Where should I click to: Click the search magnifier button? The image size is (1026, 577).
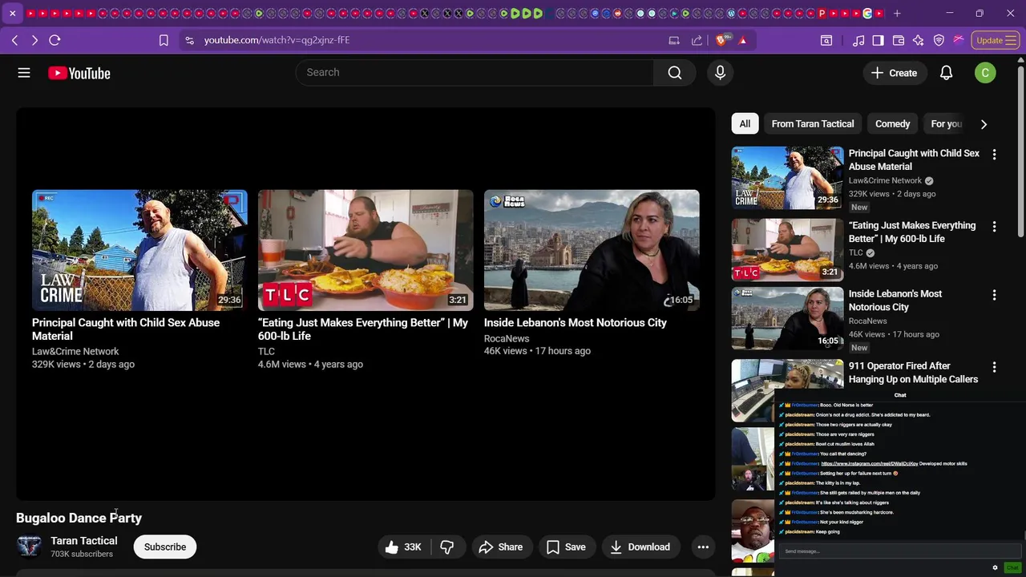675,73
